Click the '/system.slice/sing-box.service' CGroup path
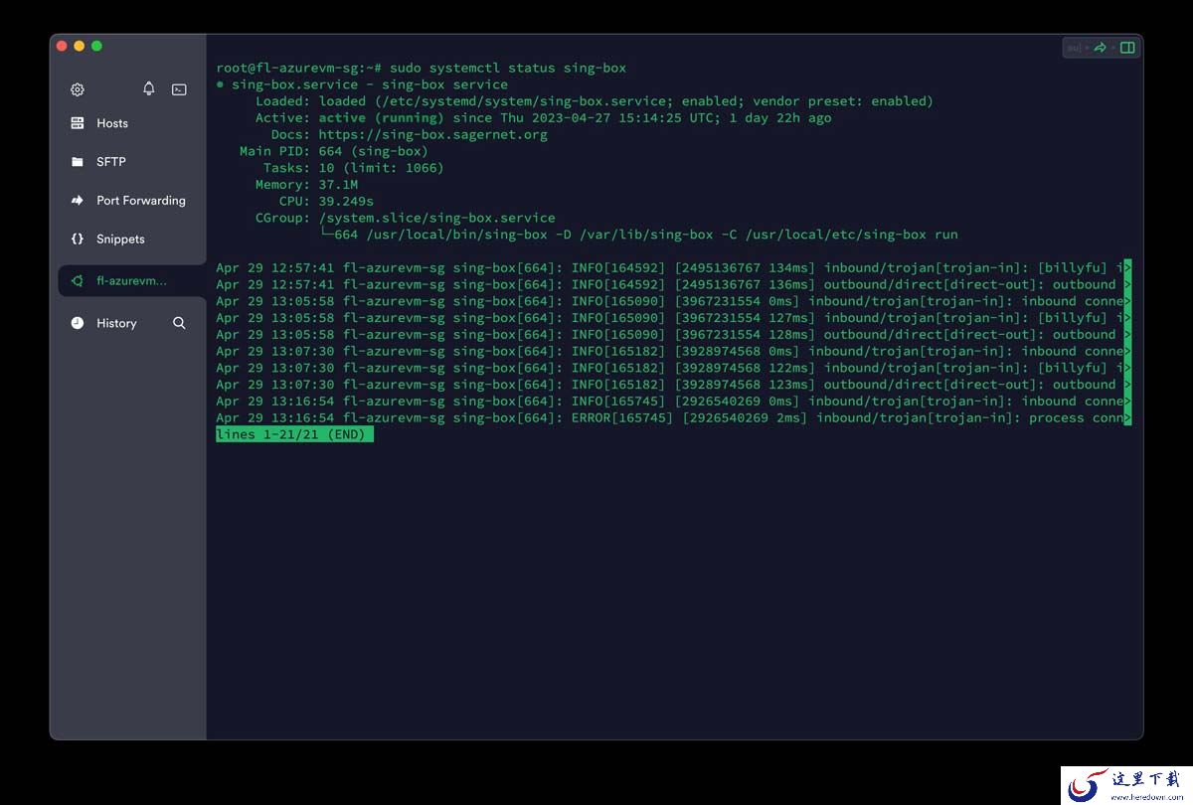This screenshot has width=1193, height=805. click(x=437, y=218)
